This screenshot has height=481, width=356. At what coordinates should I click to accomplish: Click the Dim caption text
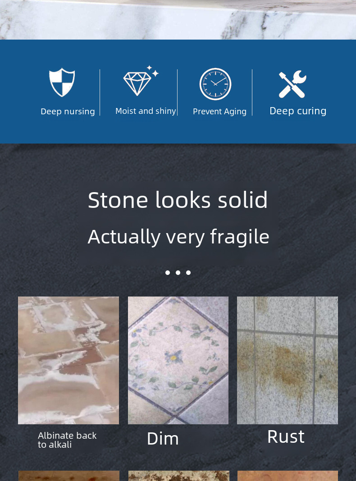(x=163, y=438)
